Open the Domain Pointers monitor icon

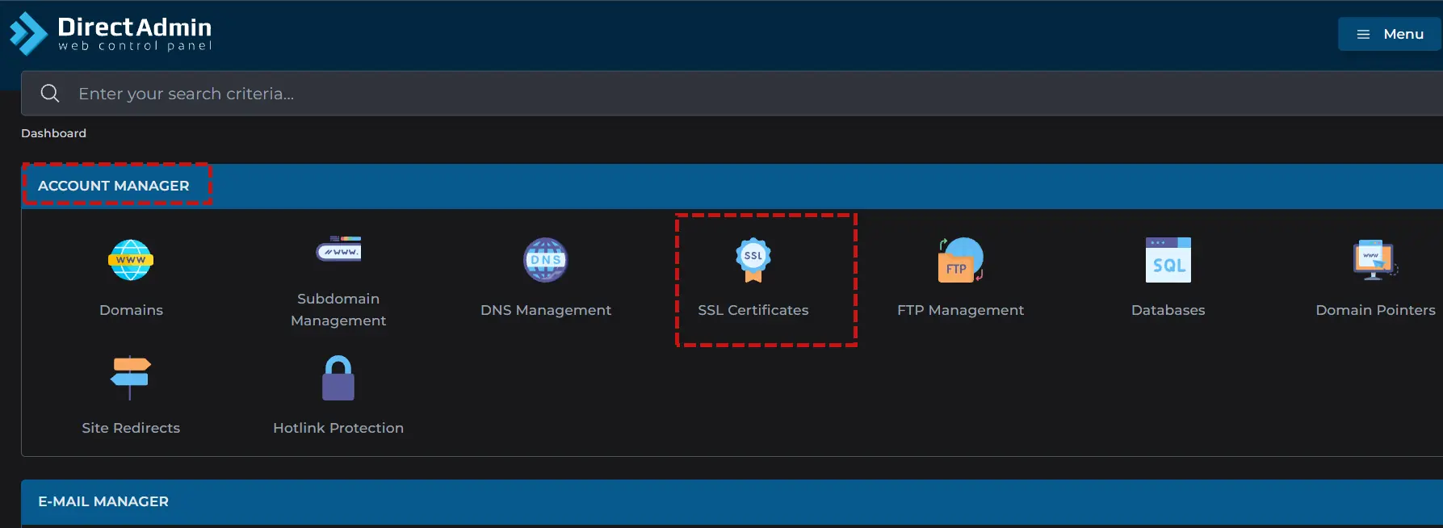(1375, 260)
